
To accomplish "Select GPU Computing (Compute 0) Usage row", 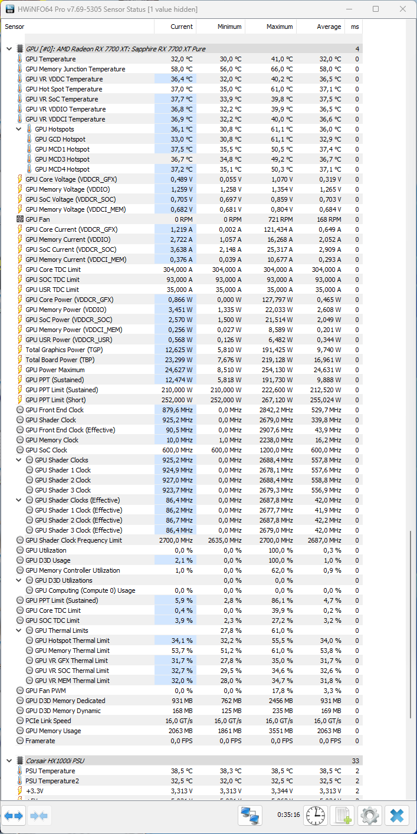I will click(182, 590).
